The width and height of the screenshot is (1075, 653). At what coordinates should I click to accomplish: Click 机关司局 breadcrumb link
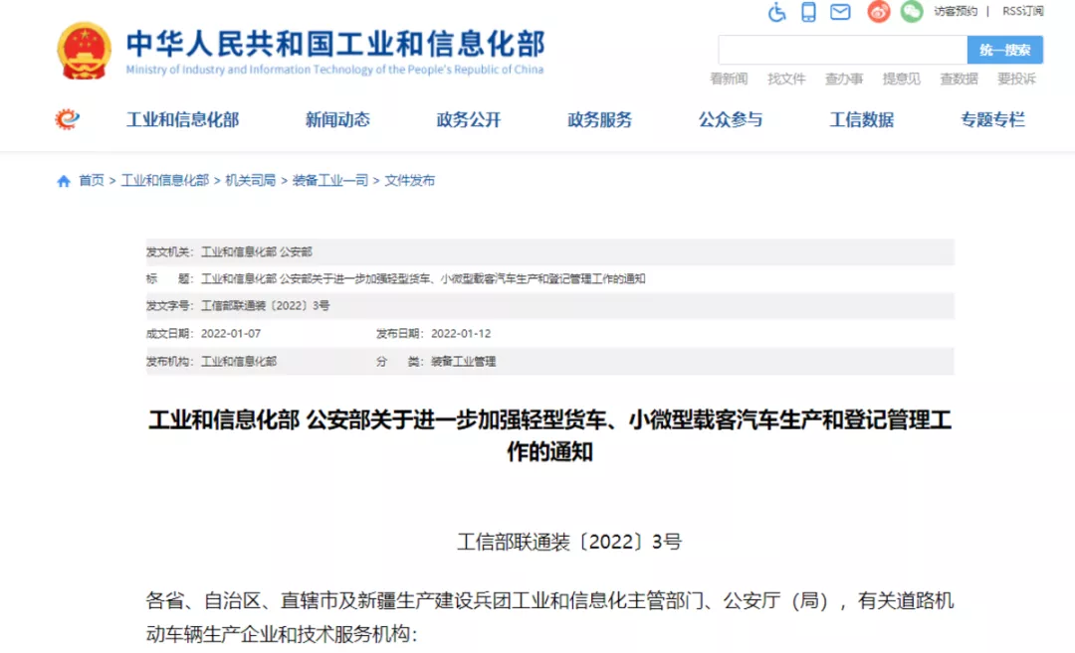(x=250, y=181)
